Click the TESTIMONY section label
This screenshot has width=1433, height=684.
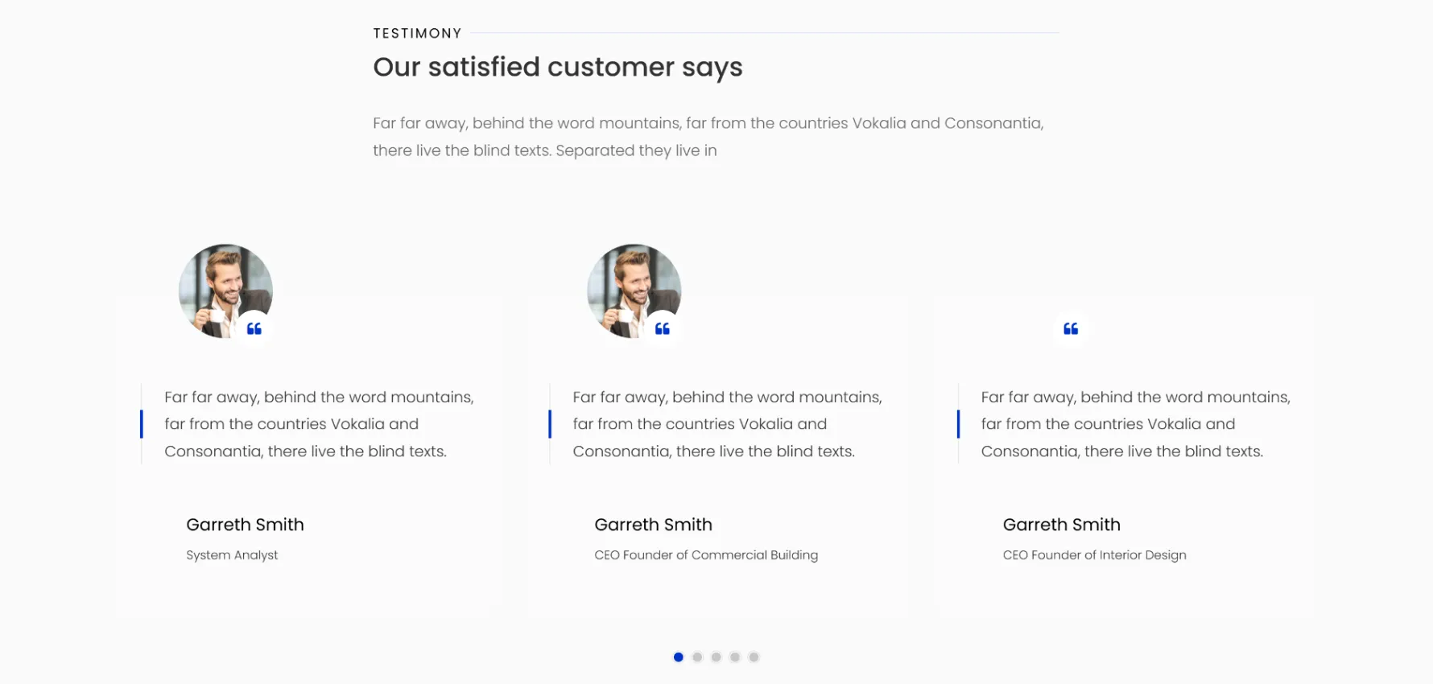click(x=418, y=34)
